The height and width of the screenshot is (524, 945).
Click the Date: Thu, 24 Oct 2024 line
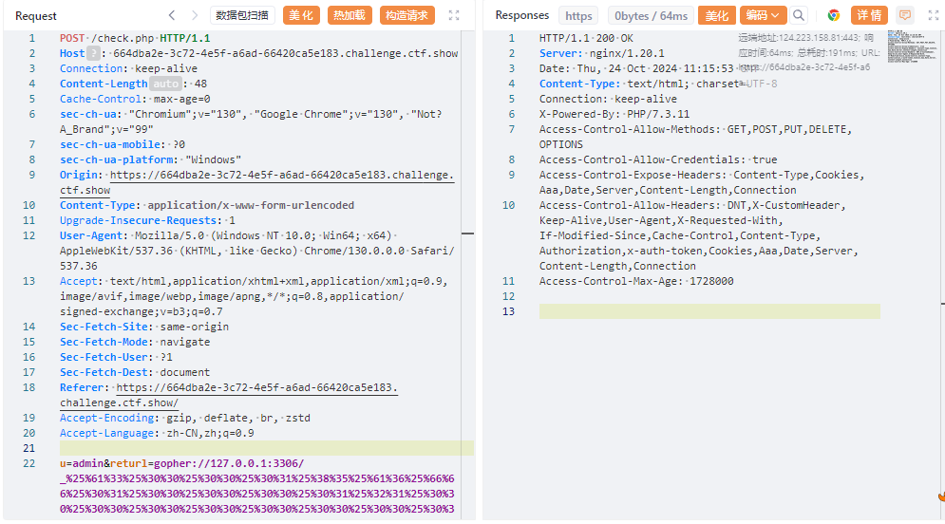click(x=636, y=68)
